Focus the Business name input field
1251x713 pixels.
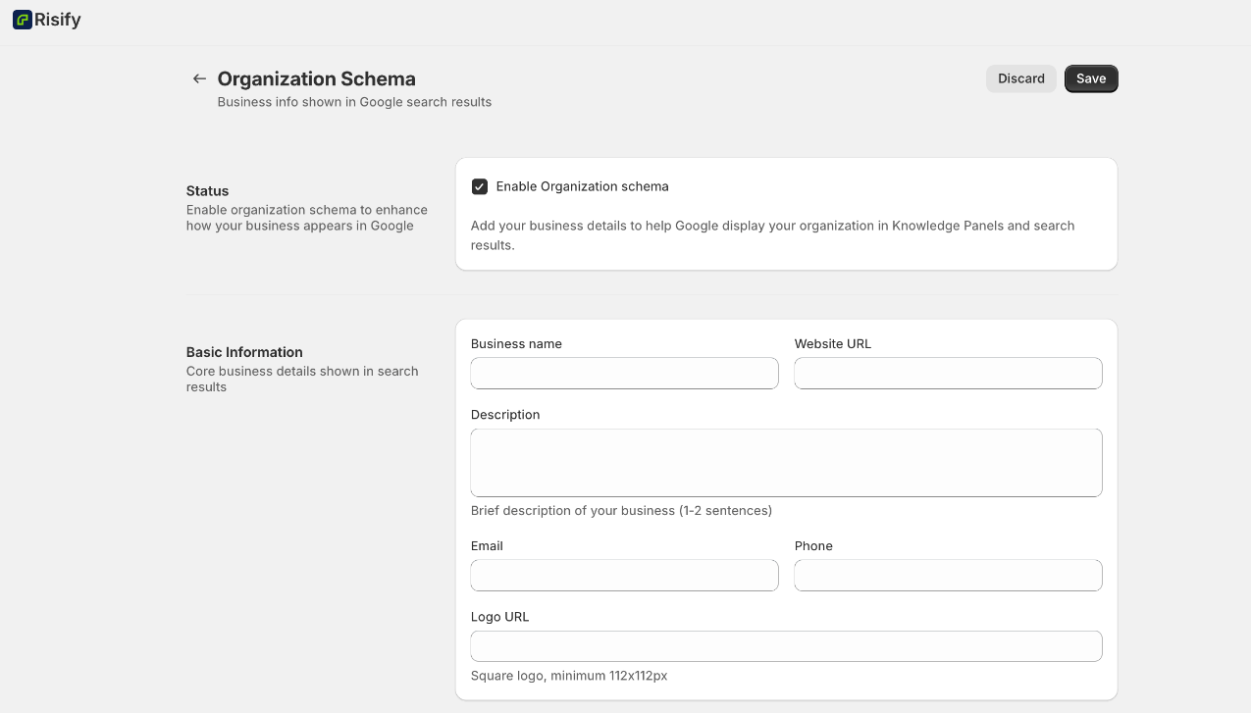[x=624, y=374]
